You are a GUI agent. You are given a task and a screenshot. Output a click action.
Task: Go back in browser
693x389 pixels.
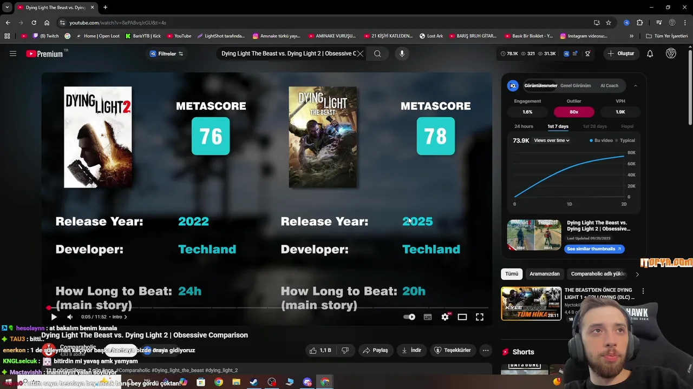click(x=8, y=23)
